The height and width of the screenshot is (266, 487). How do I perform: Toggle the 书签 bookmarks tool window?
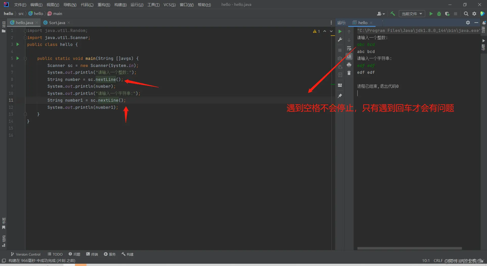(x=4, y=223)
